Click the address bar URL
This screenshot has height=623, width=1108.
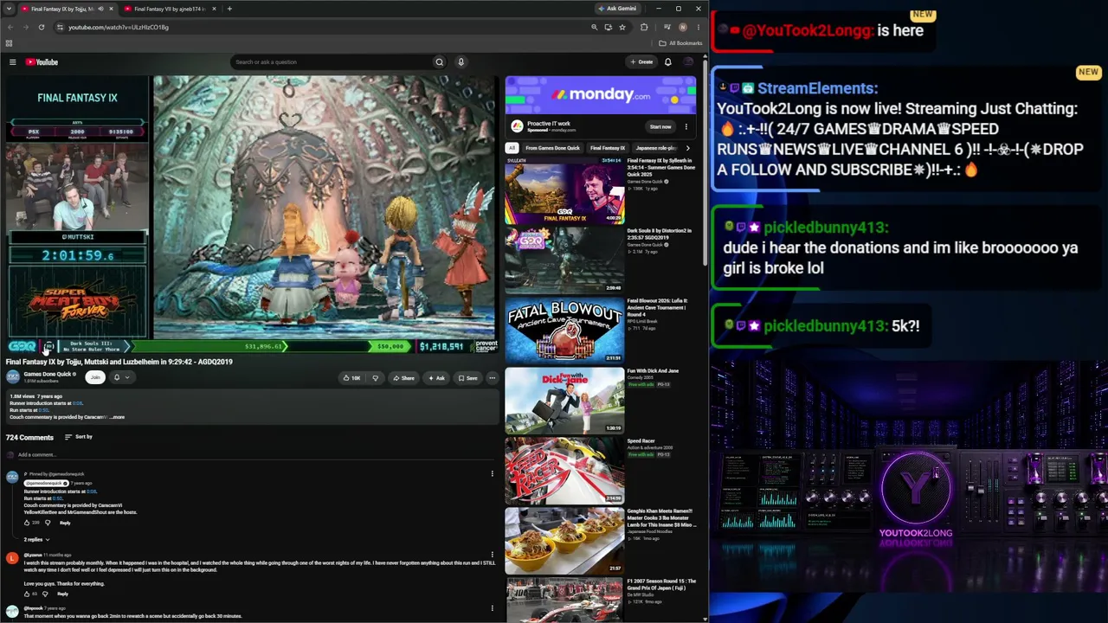pos(119,27)
